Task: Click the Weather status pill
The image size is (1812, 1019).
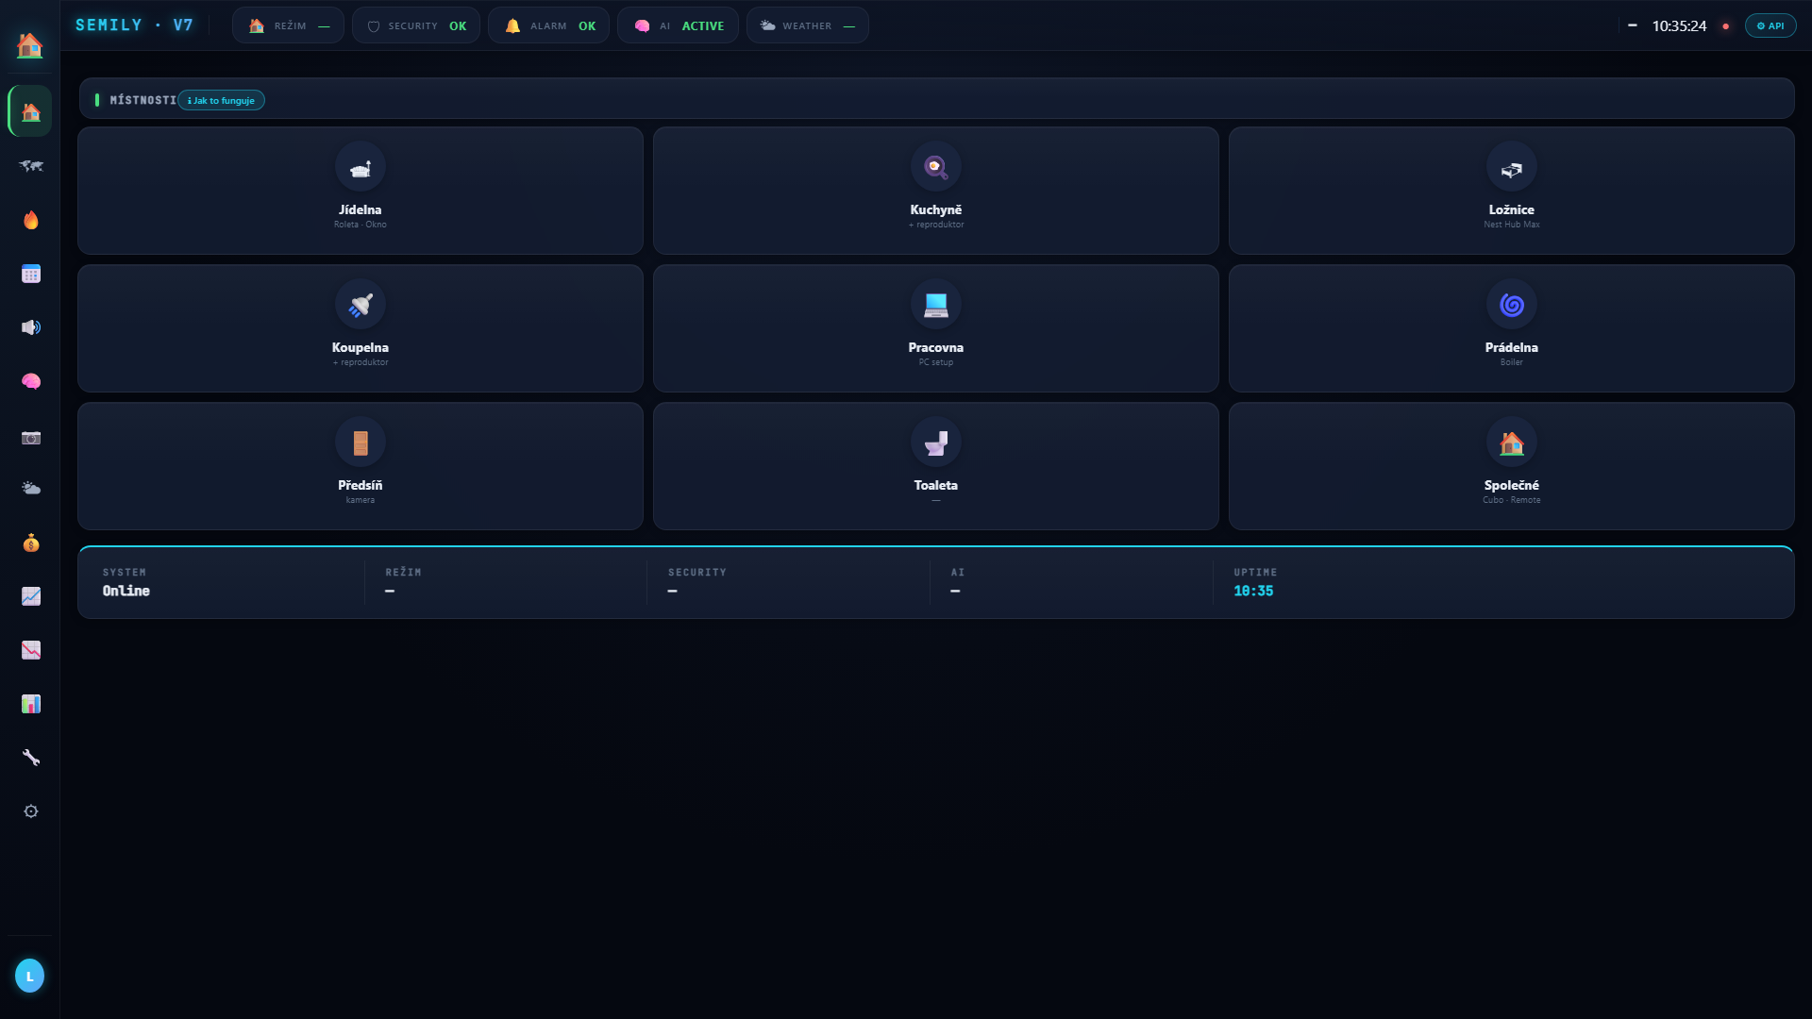Action: pos(808,25)
